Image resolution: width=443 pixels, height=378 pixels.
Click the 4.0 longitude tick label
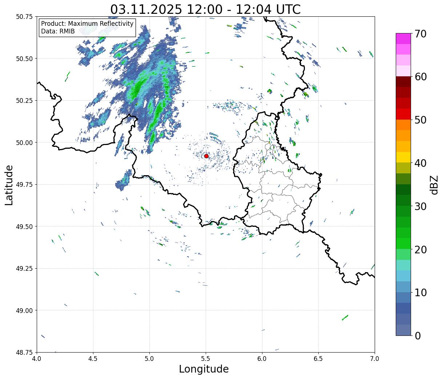[37, 359]
